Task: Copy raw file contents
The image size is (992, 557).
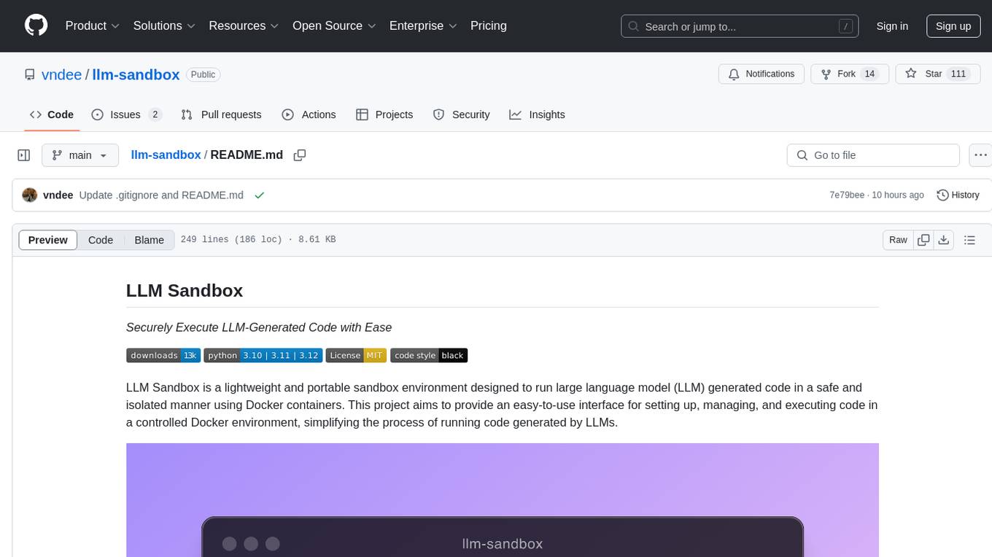Action: [x=923, y=240]
